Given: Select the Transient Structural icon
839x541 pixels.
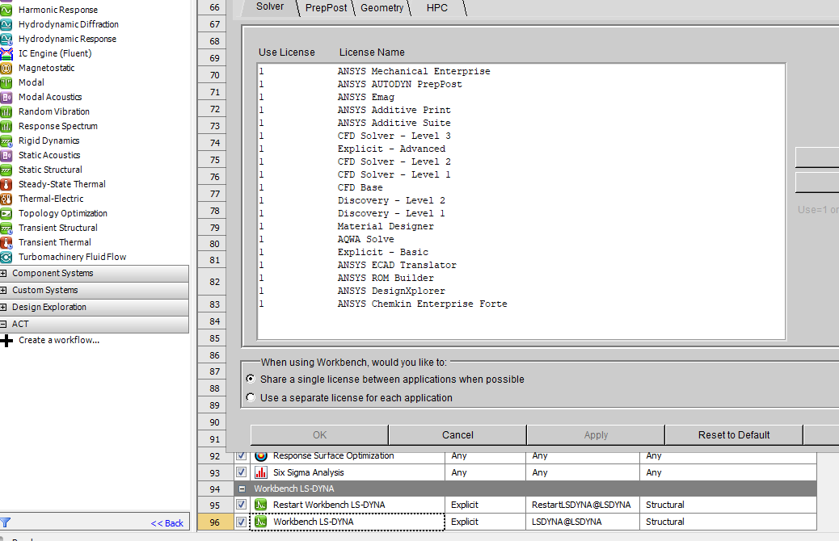Looking at the screenshot, I should pyautogui.click(x=6, y=228).
